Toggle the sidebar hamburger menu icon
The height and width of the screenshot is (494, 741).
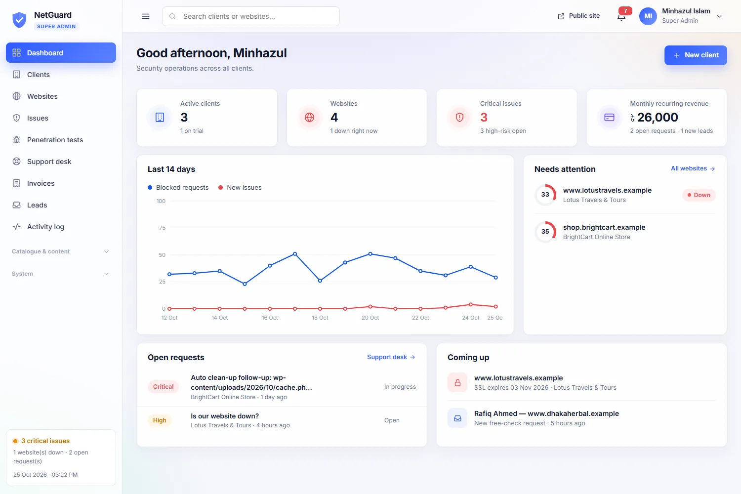point(146,16)
